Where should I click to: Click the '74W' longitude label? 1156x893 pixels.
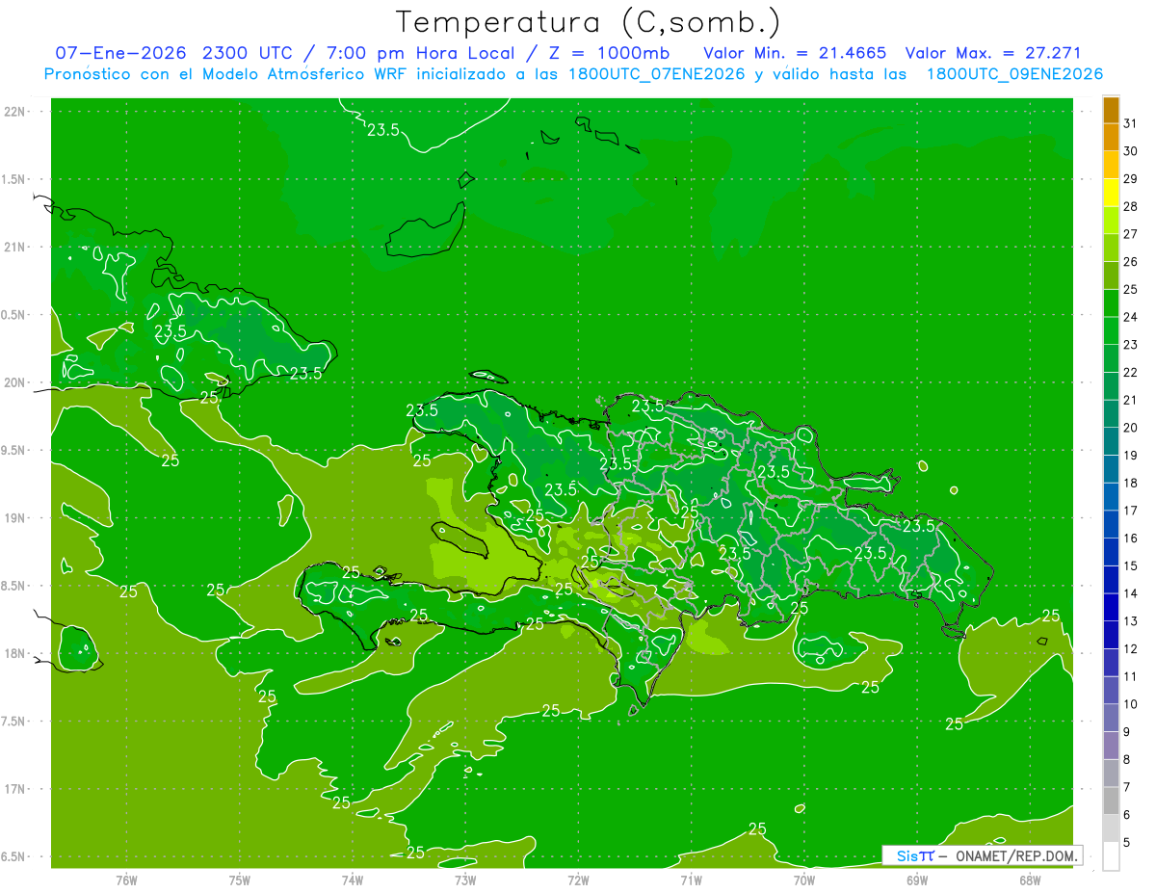click(353, 880)
